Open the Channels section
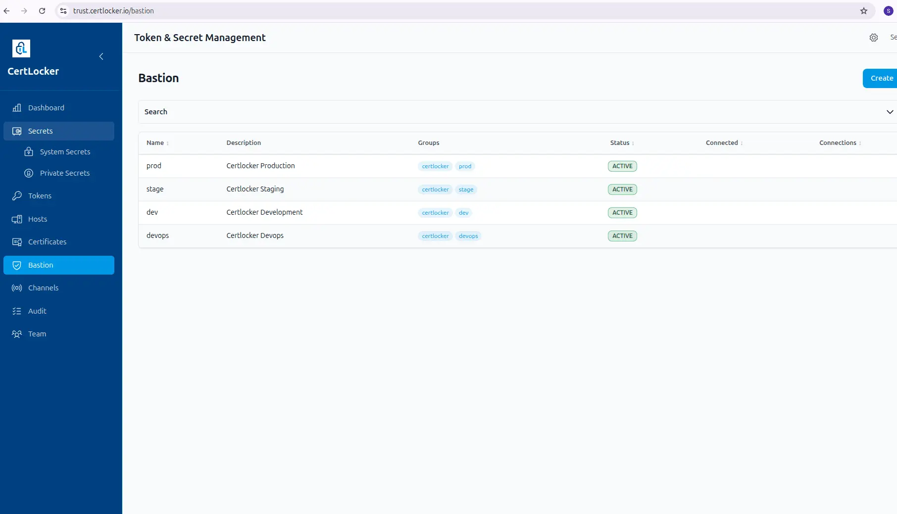Viewport: 897px width, 514px height. point(59,288)
